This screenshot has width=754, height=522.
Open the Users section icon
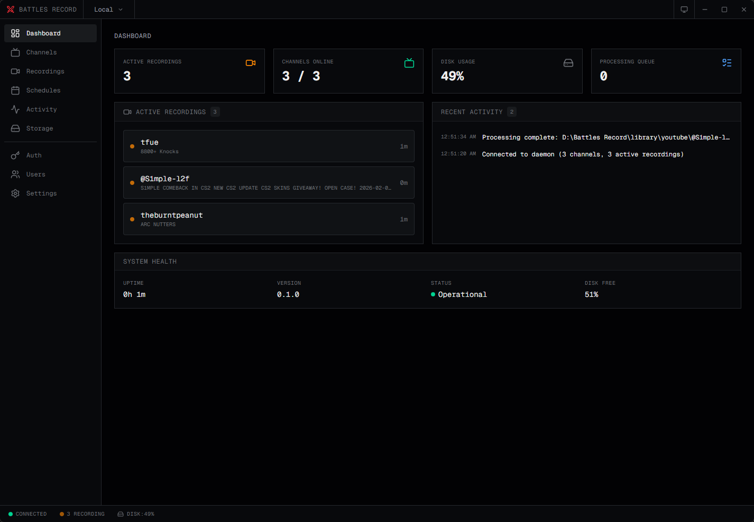pos(15,174)
